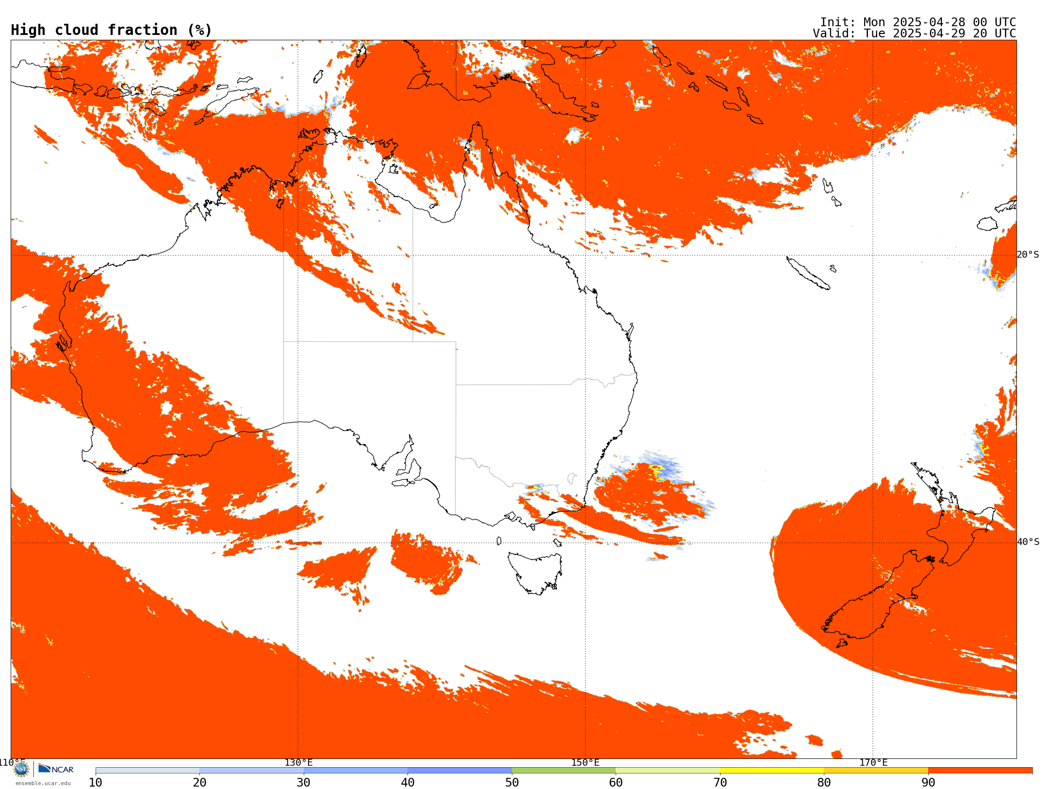Click the 20°S latitude label
The image size is (1048, 789).
[x=1028, y=255]
